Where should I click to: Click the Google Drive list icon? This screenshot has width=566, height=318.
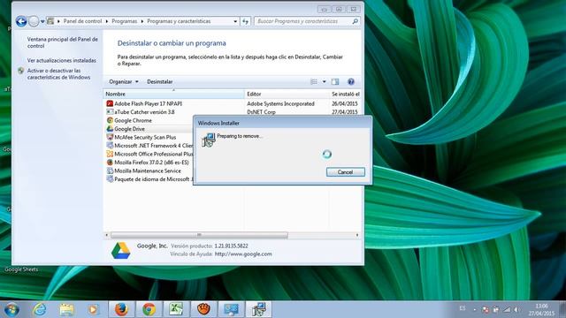(x=110, y=129)
